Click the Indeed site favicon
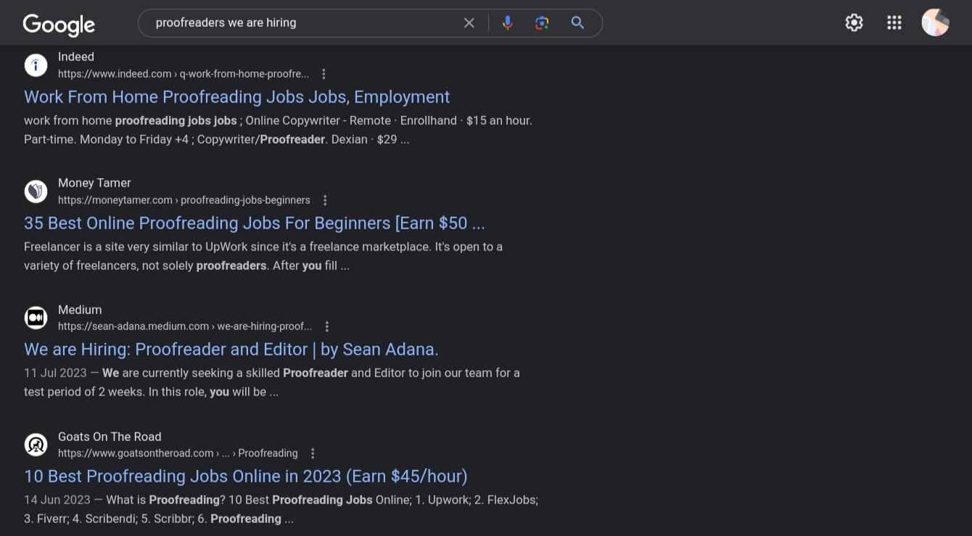Image resolution: width=972 pixels, height=536 pixels. click(x=36, y=65)
